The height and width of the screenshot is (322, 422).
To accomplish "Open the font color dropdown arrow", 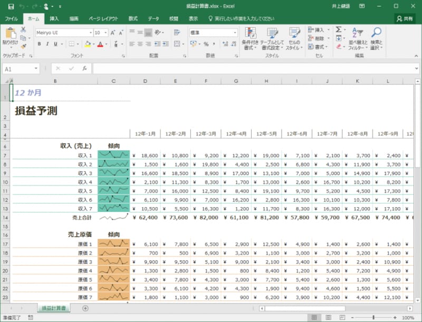I will tap(107, 44).
